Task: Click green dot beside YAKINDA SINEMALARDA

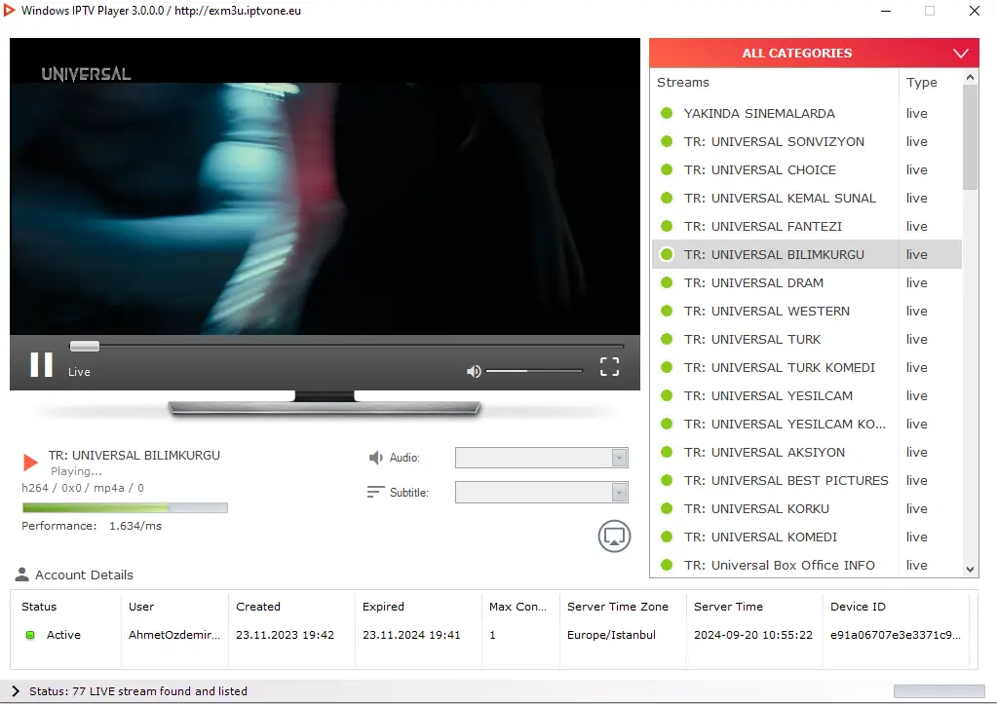Action: pyautogui.click(x=667, y=113)
